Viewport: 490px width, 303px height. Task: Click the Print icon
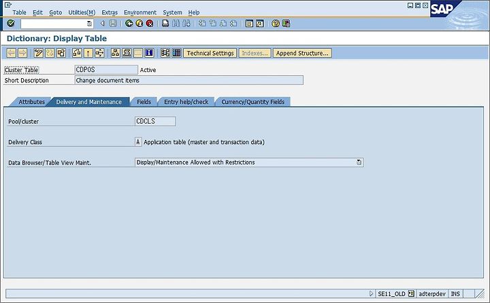click(x=165, y=23)
